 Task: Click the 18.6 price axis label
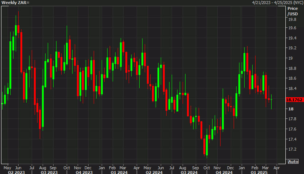click(x=292, y=78)
